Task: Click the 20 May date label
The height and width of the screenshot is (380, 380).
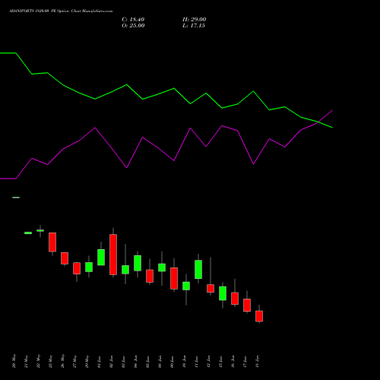Action: pos(14,361)
